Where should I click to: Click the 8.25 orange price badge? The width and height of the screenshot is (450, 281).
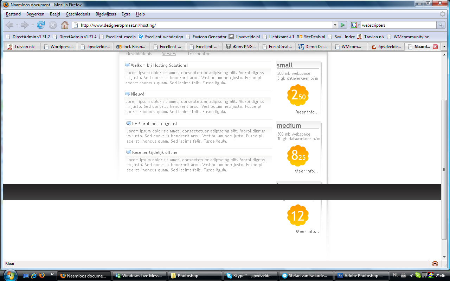298,156
